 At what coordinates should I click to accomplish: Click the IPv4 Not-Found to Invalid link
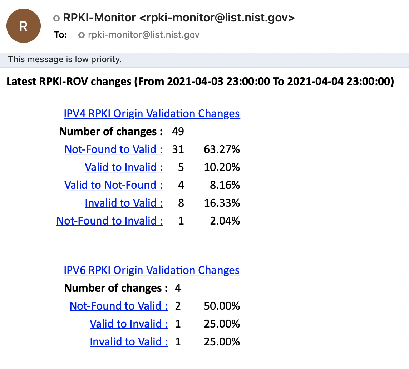109,221
